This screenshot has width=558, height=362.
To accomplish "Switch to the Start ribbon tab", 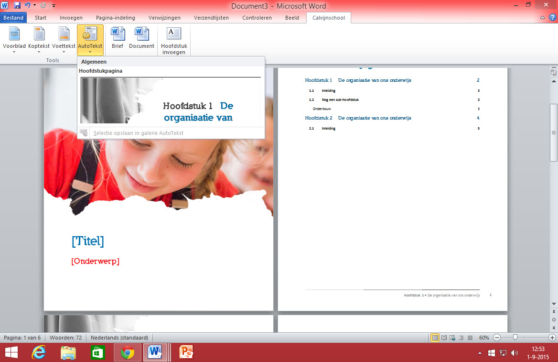I will (x=41, y=18).
